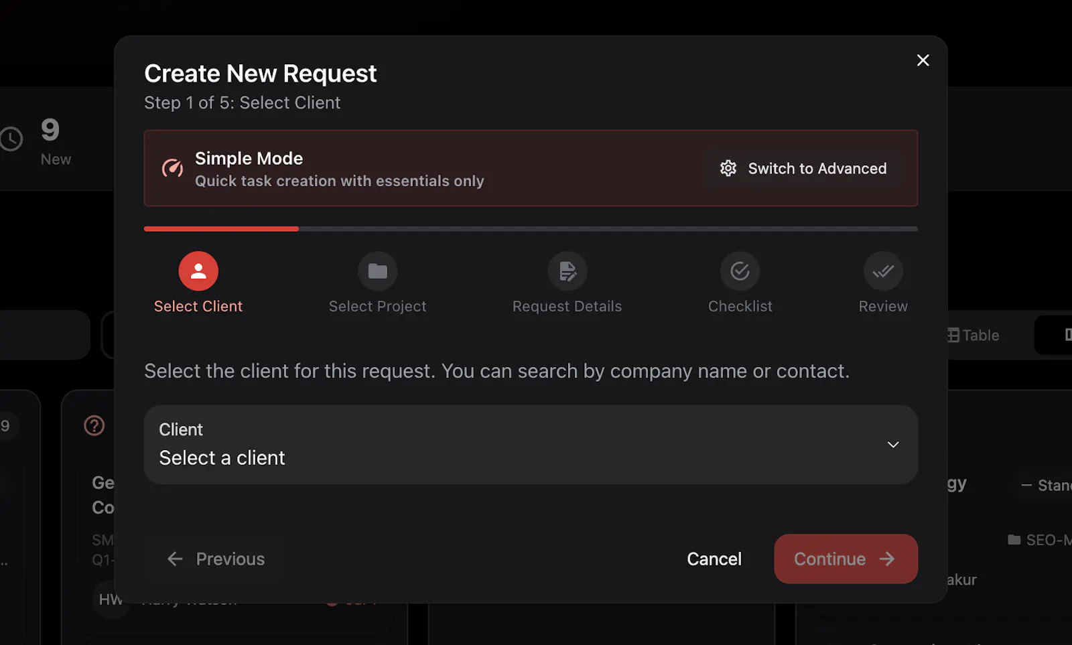Switch to Advanced mode
The height and width of the screenshot is (645, 1072).
[x=803, y=168]
